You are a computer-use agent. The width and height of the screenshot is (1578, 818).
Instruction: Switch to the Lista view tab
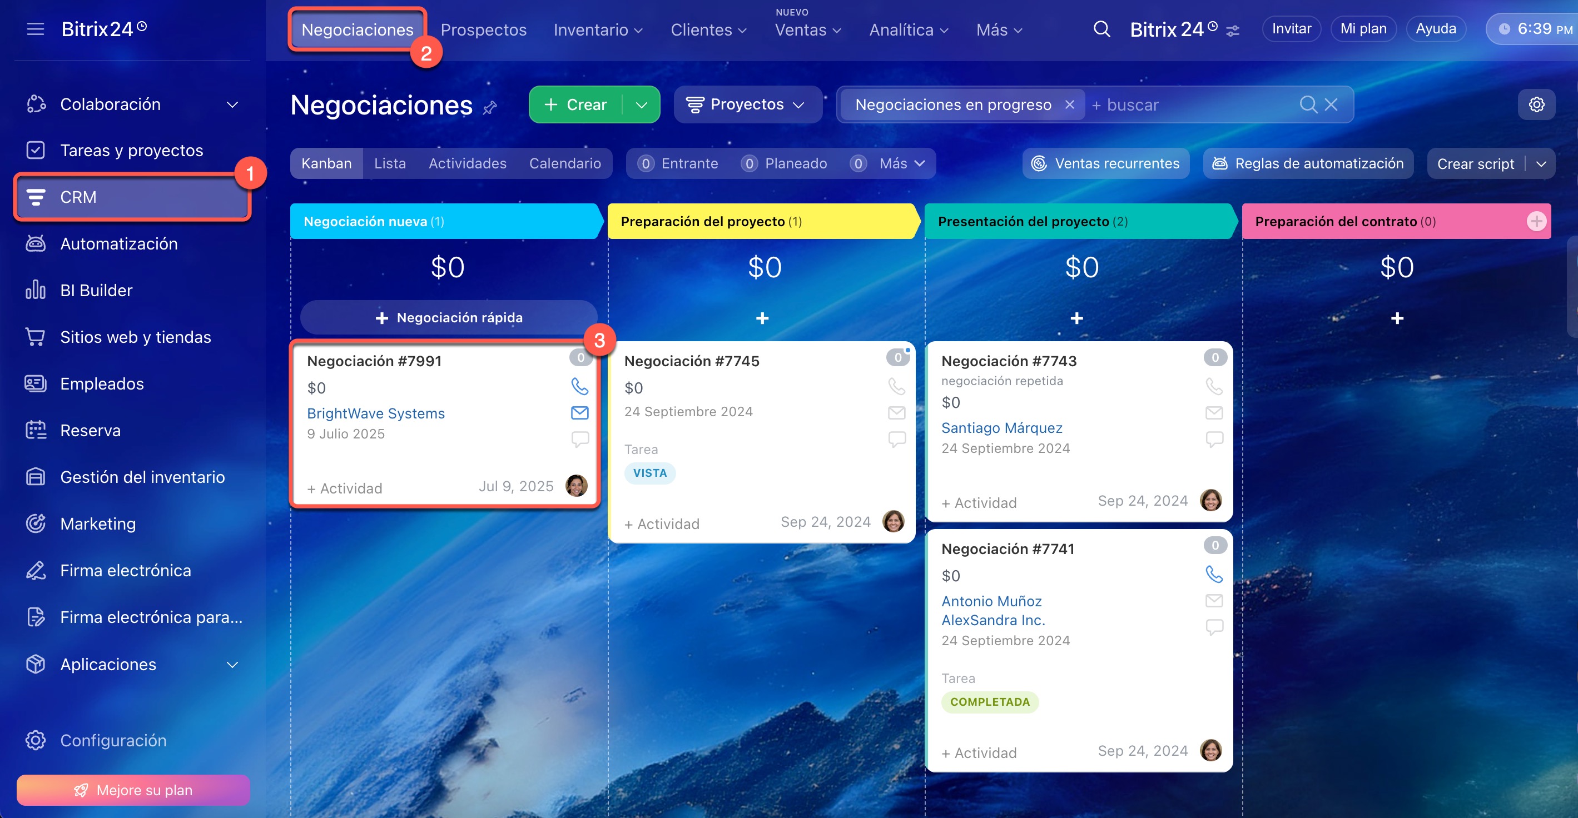coord(390,163)
